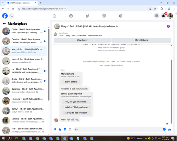Click the message input field
The width and height of the screenshot is (177, 141).
118,129
